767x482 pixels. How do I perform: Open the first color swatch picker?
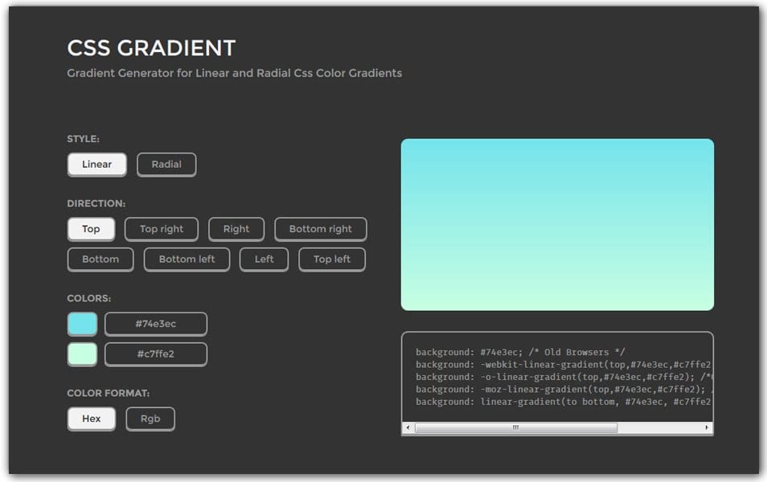click(x=83, y=323)
